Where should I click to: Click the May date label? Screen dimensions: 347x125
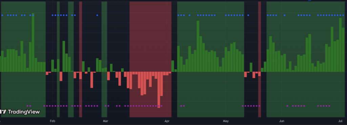coord(226,121)
